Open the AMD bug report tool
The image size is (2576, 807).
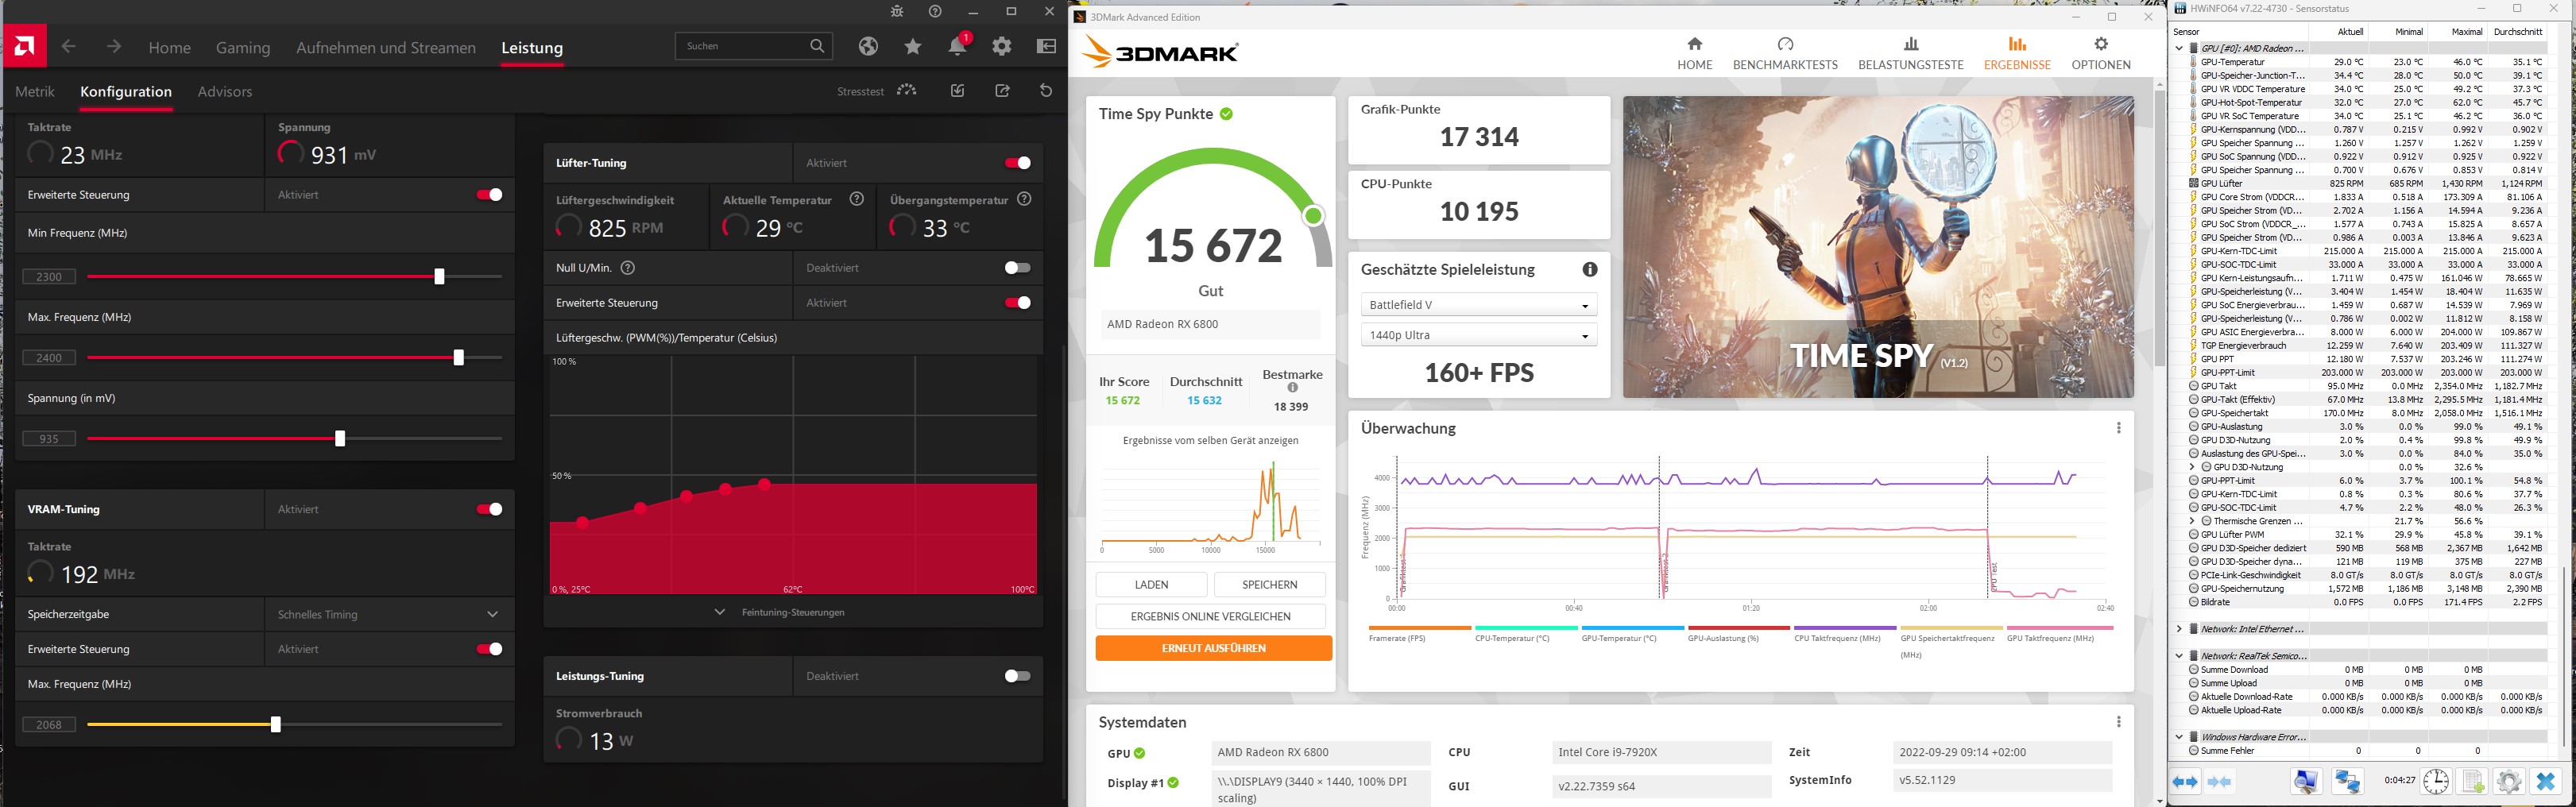pyautogui.click(x=896, y=11)
